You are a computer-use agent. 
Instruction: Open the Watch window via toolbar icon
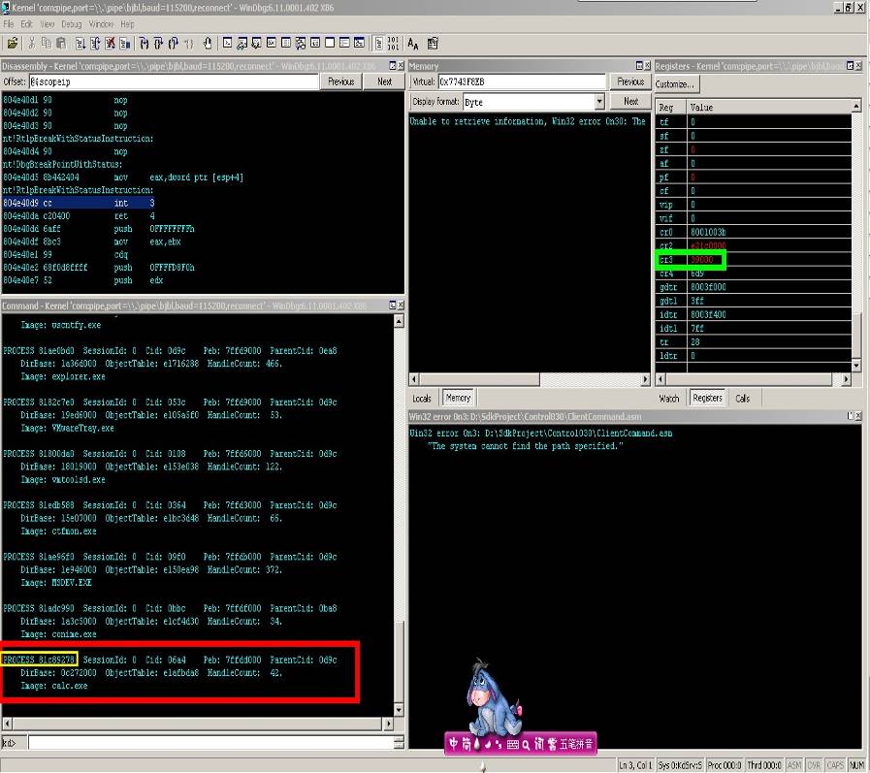[242, 44]
